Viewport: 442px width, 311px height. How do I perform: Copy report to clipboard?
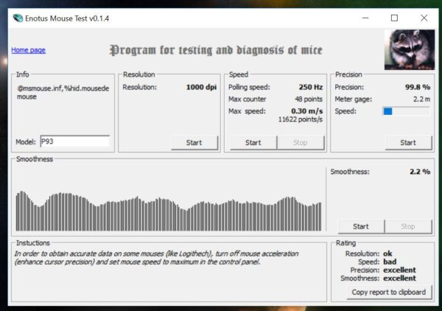tap(389, 292)
